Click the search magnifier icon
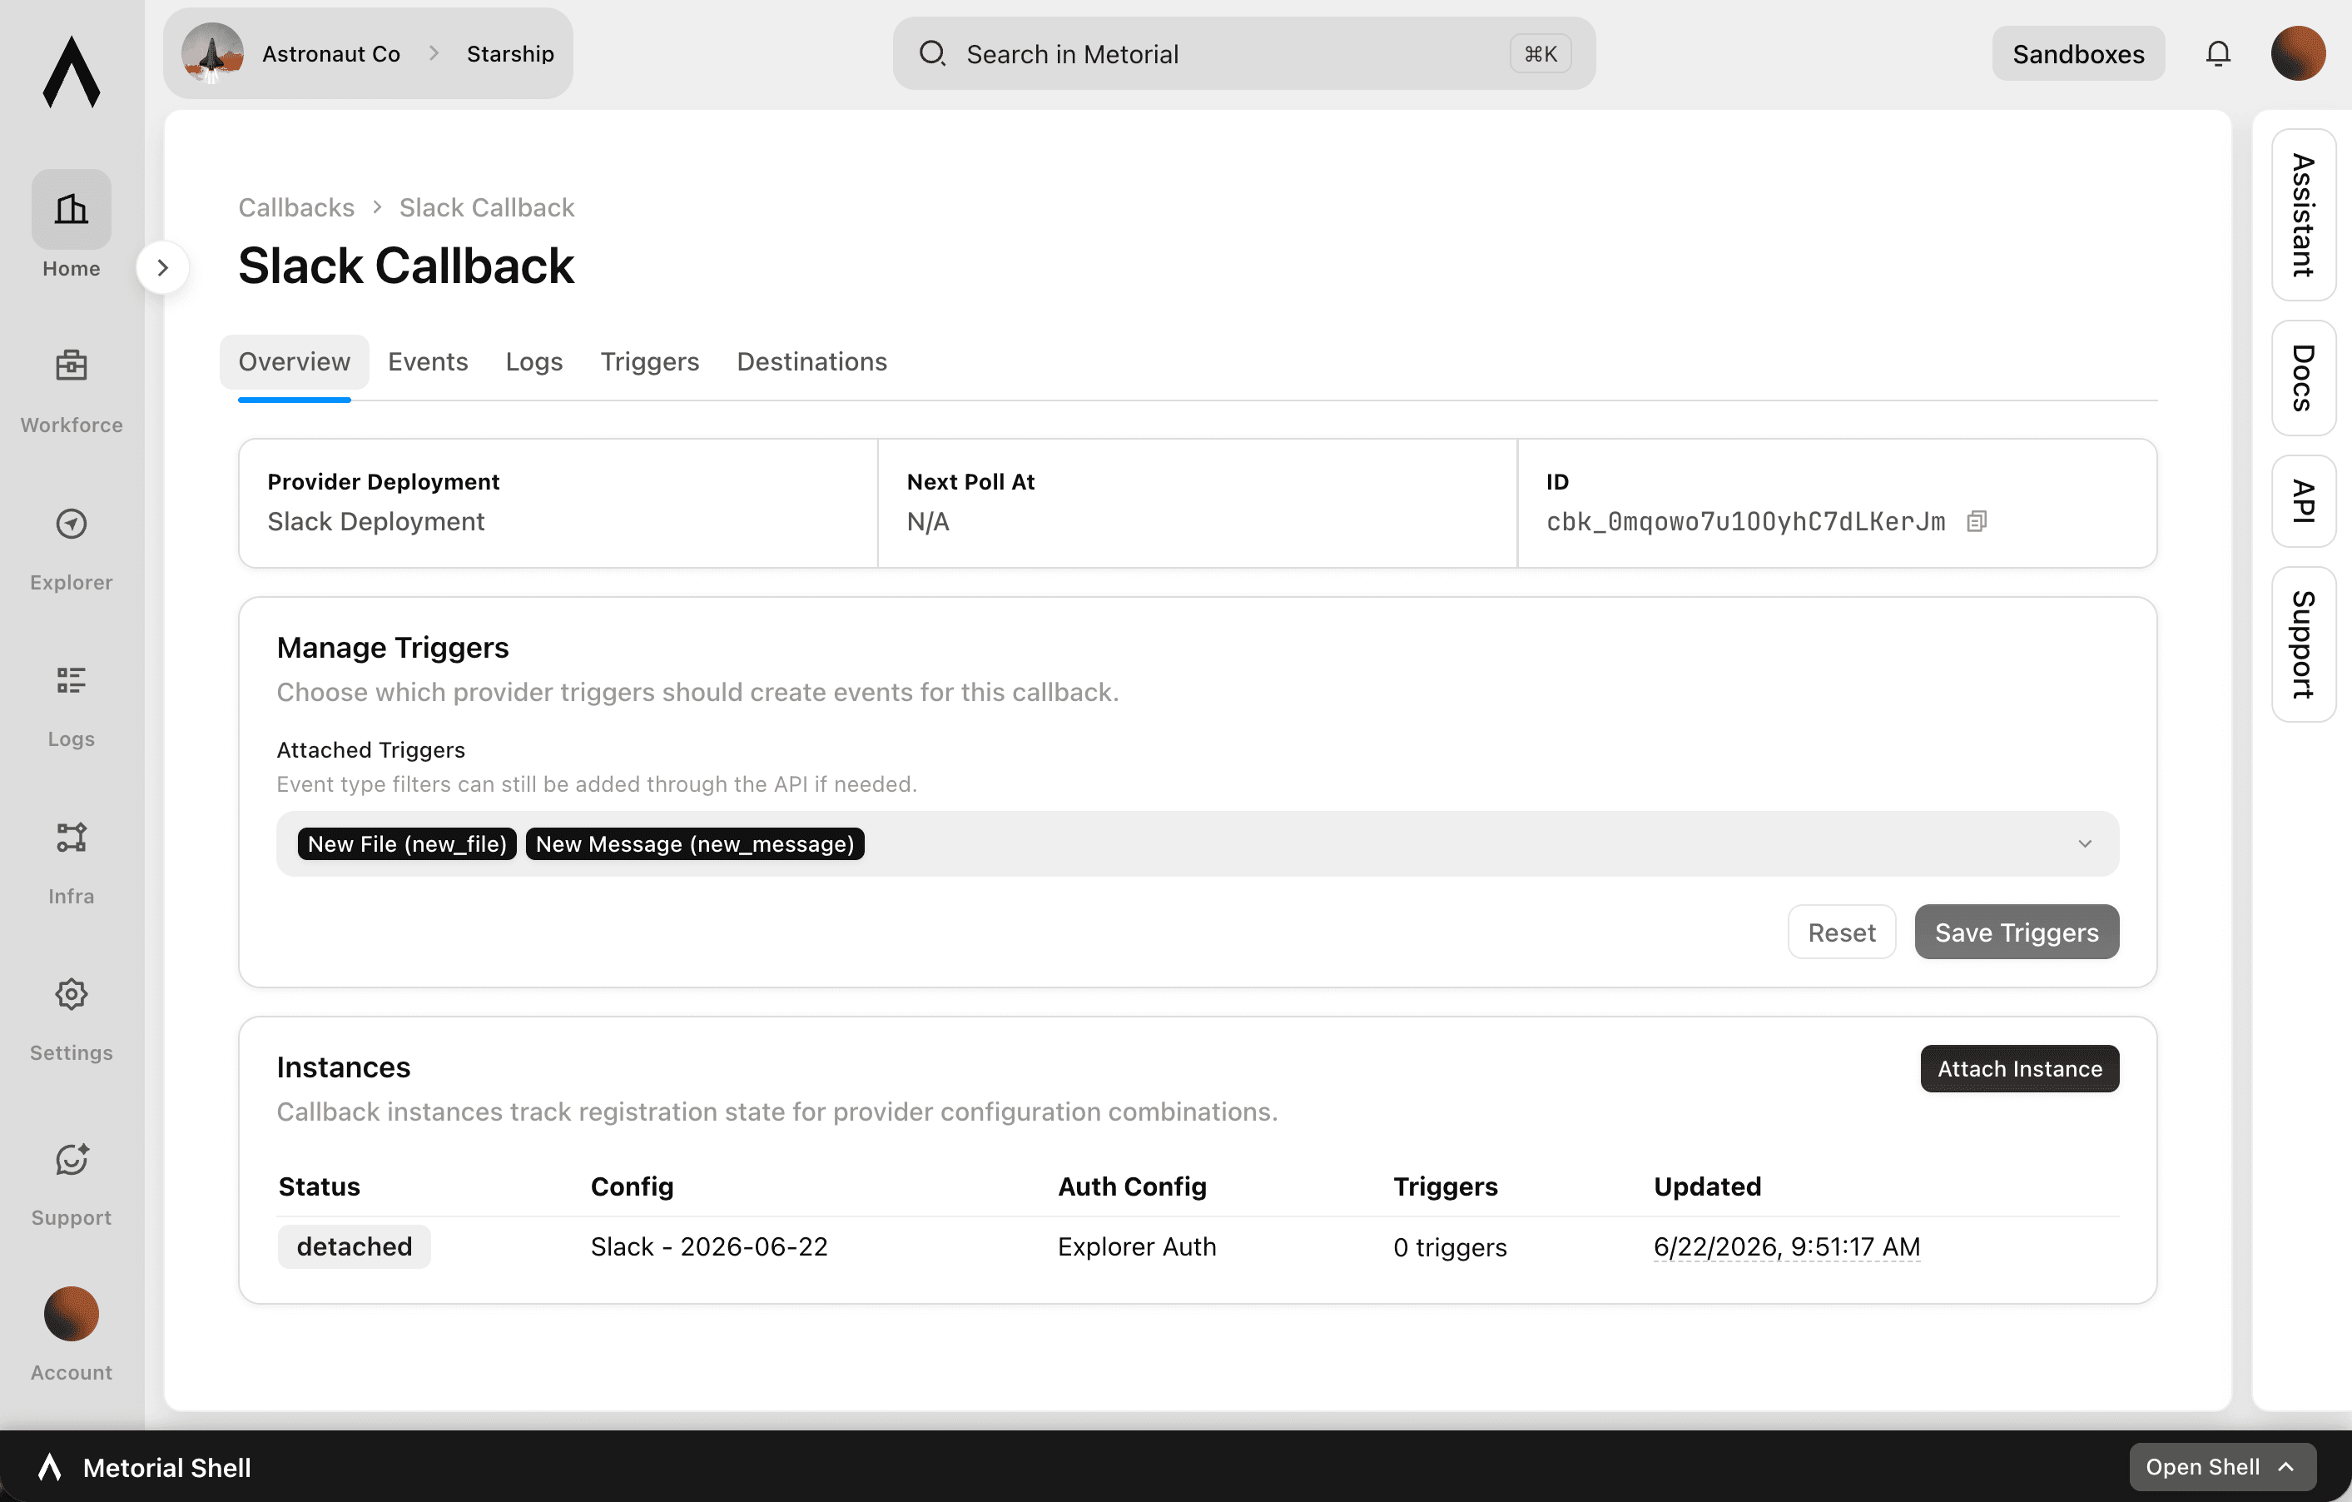2352x1502 pixels. point(932,52)
